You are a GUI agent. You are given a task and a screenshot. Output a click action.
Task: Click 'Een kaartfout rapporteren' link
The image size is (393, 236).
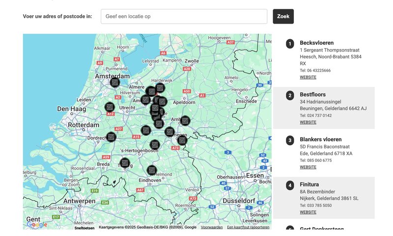tap(248, 227)
